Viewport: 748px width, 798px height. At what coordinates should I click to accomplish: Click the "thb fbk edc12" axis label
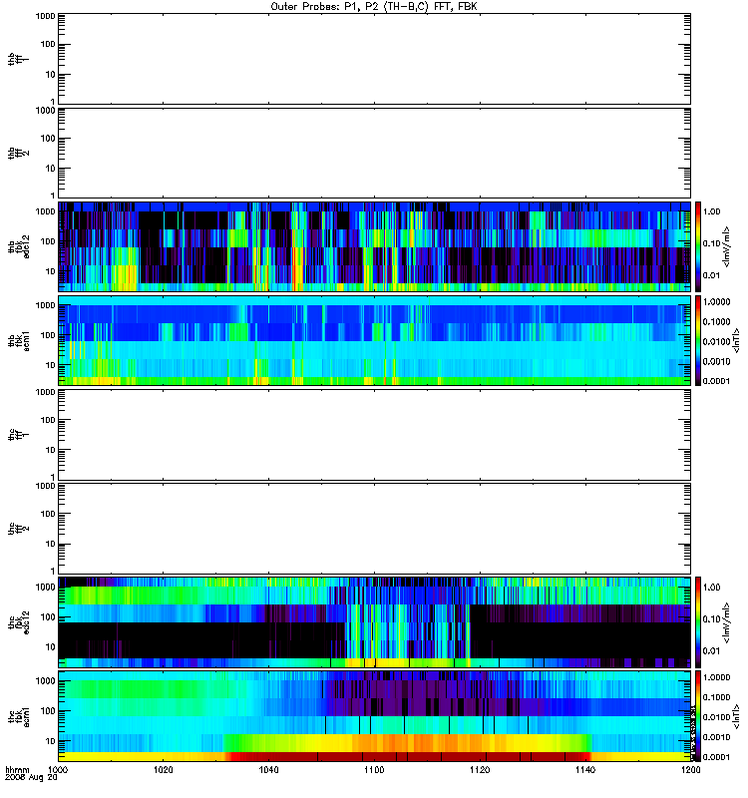tap(18, 246)
